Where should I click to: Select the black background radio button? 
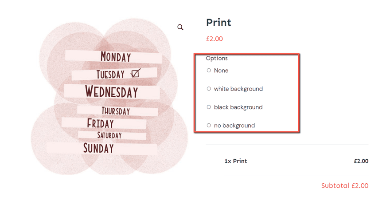pyautogui.click(x=209, y=107)
